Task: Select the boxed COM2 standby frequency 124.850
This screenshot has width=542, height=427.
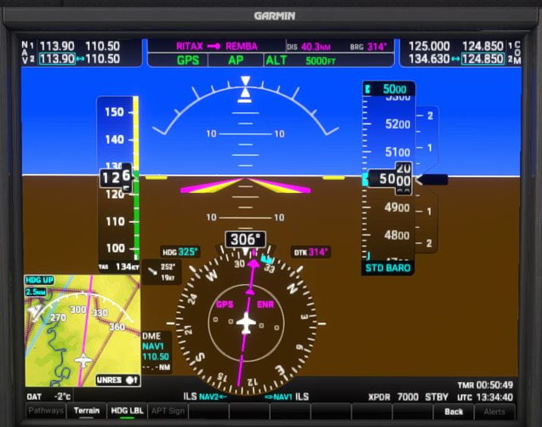Action: [x=482, y=59]
